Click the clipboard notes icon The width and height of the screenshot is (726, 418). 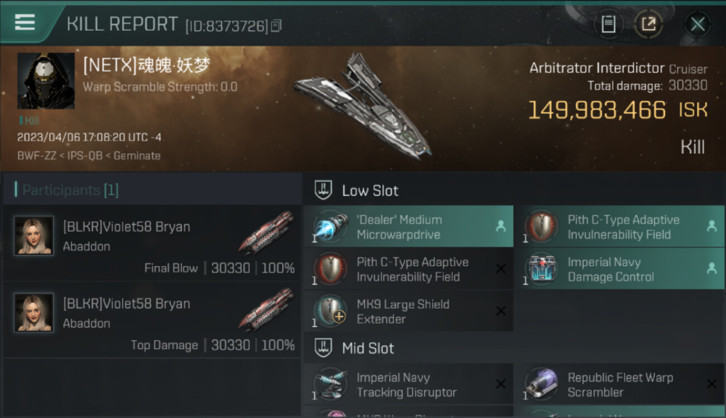click(608, 24)
